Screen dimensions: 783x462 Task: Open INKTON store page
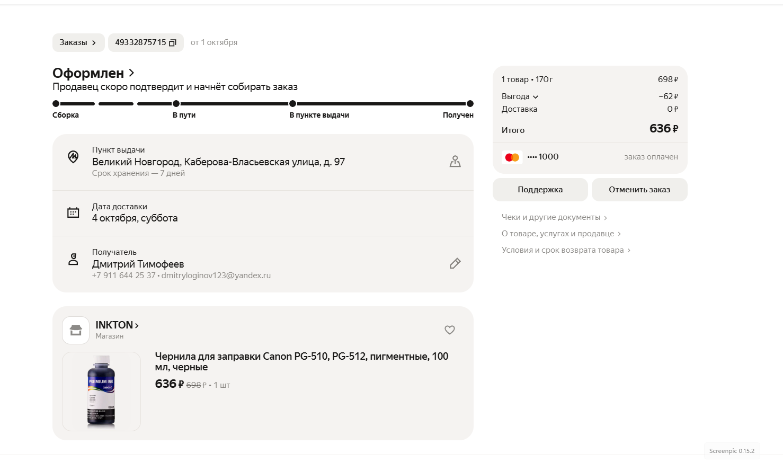(117, 325)
